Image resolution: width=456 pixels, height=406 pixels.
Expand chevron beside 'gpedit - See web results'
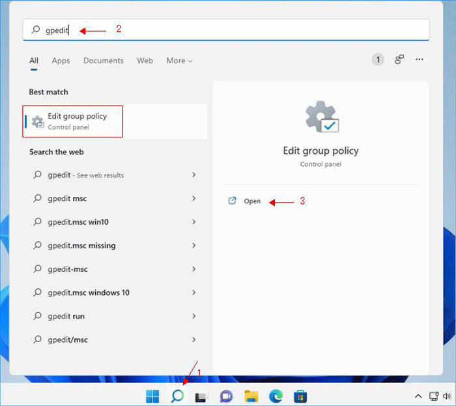click(193, 175)
